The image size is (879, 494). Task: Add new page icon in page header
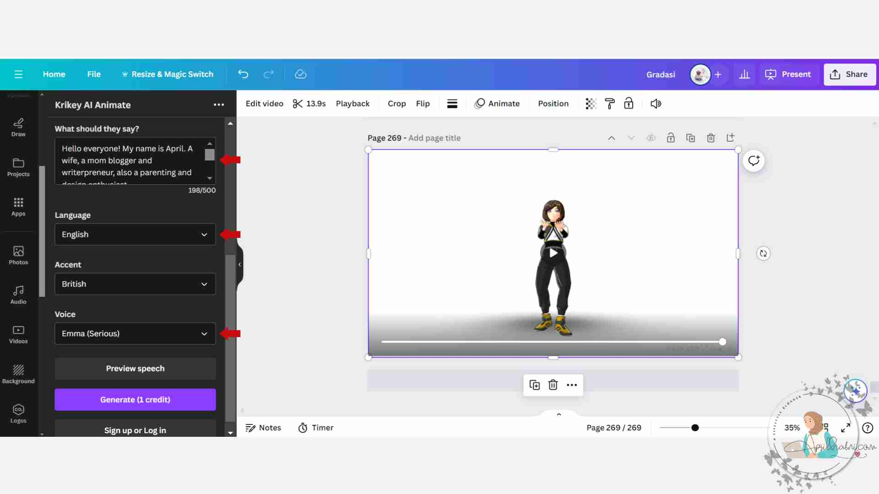pyautogui.click(x=731, y=138)
